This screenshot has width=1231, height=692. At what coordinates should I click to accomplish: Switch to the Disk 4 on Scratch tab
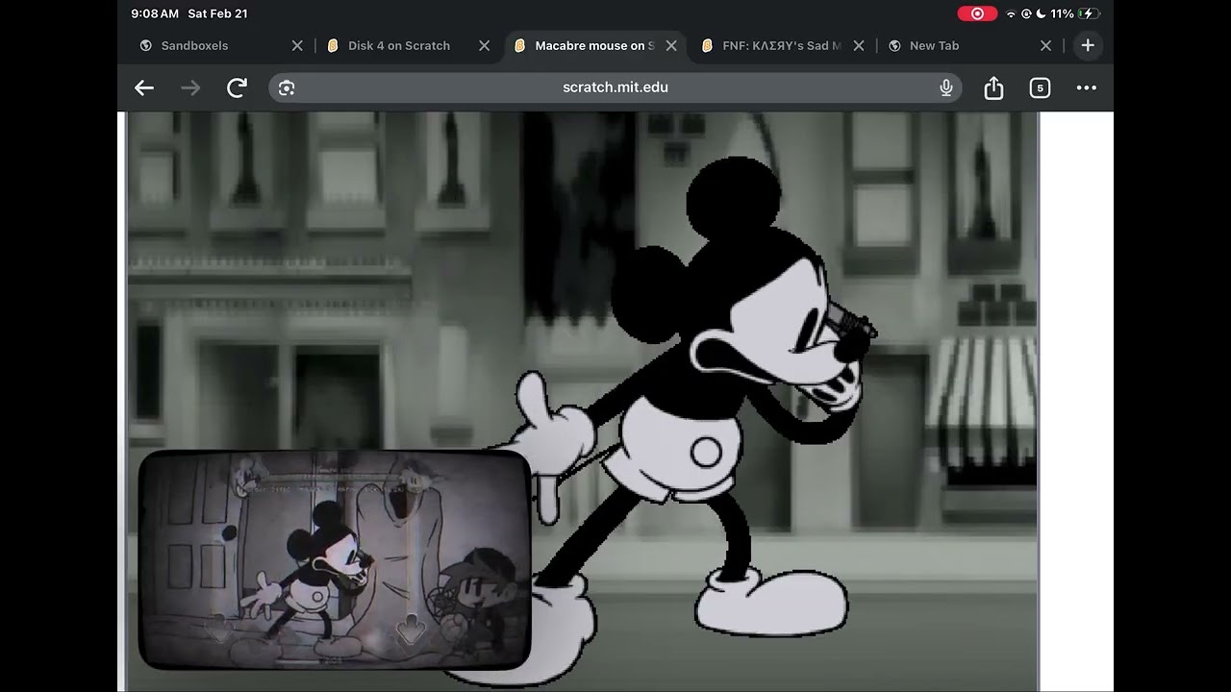(399, 45)
